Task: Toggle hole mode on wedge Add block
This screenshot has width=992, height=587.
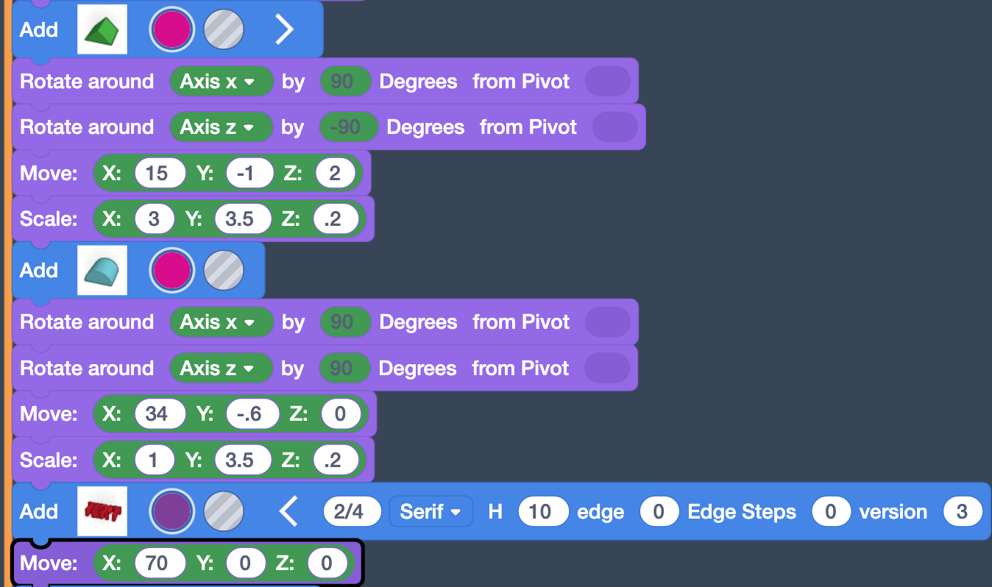Action: click(x=224, y=29)
